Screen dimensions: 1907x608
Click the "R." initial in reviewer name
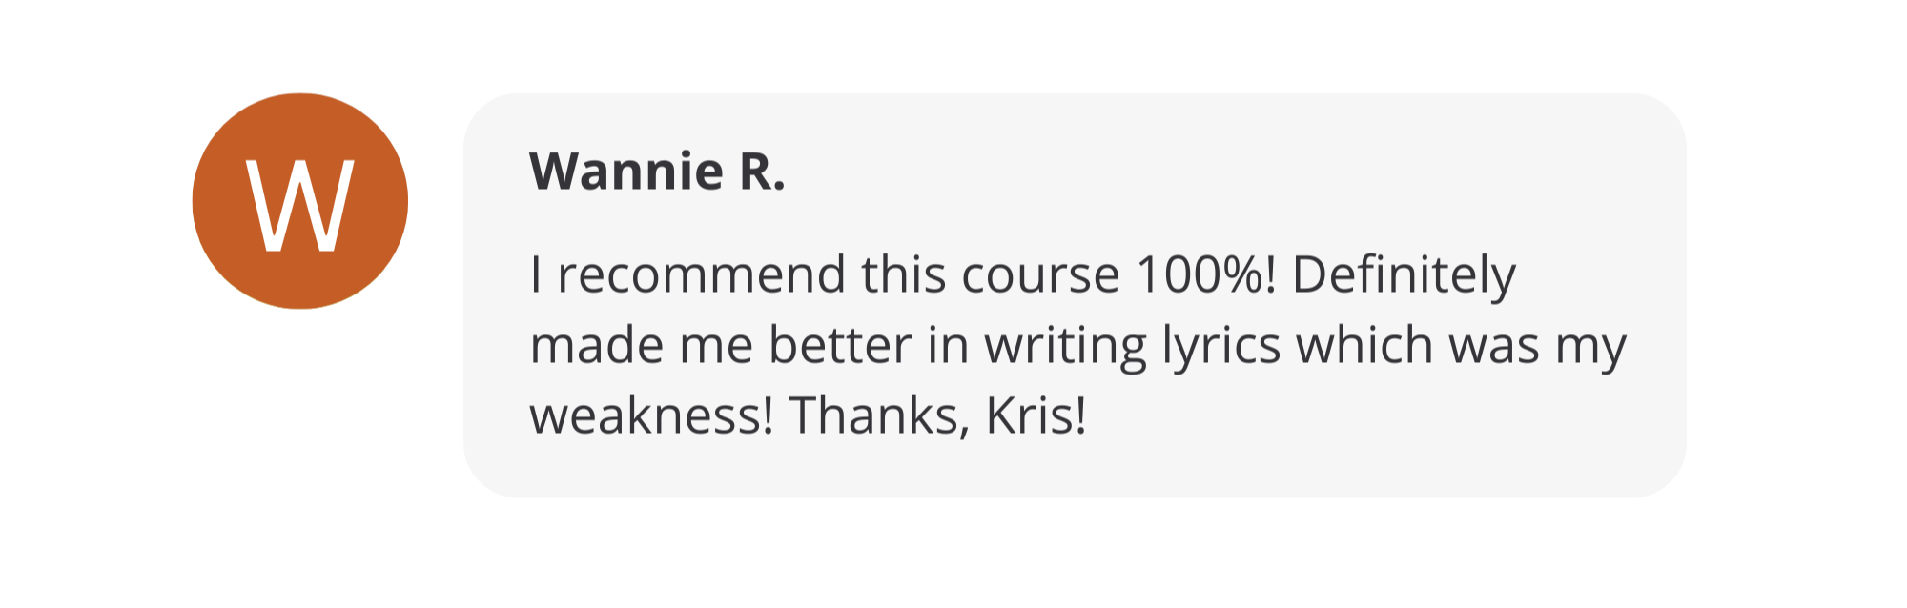pyautogui.click(x=762, y=172)
